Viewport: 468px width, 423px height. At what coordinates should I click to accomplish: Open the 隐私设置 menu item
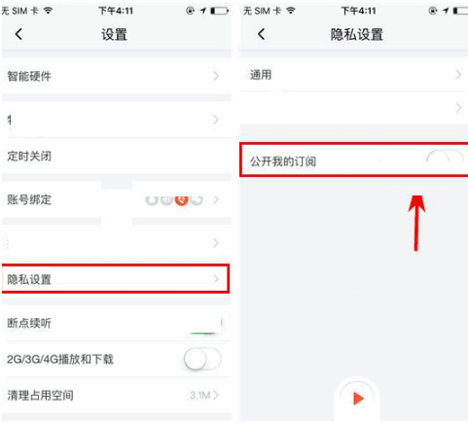(x=116, y=279)
